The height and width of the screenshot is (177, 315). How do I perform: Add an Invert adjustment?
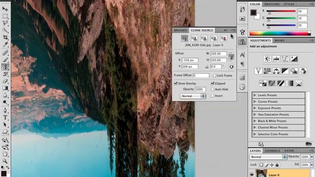coord(263,83)
